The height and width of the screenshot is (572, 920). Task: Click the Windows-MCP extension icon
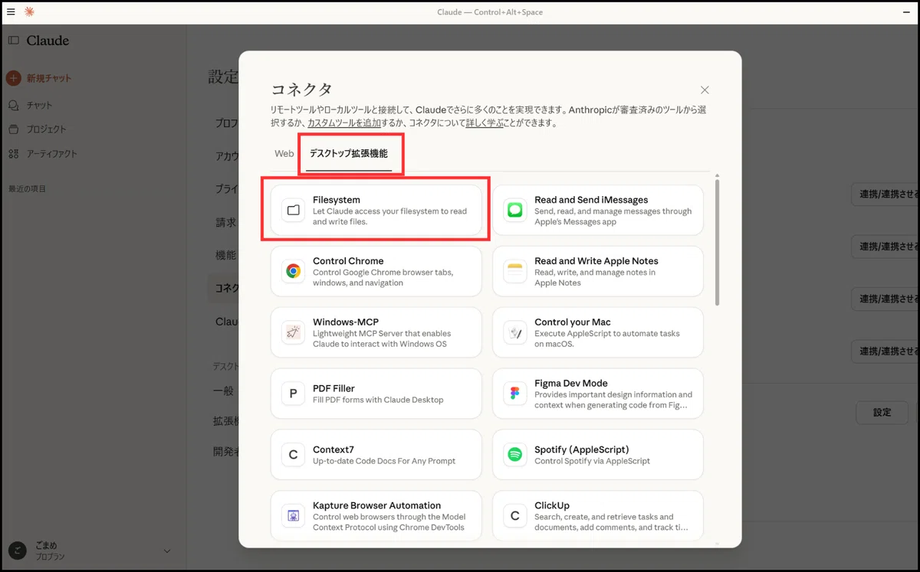coord(293,332)
